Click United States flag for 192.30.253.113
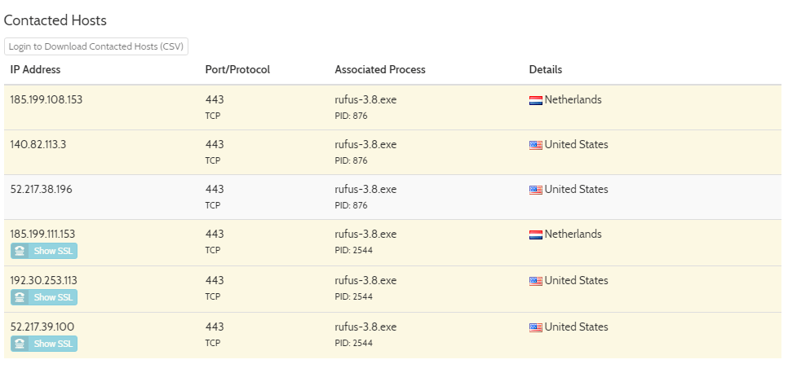Screen dimensions: 788x386 (536, 281)
